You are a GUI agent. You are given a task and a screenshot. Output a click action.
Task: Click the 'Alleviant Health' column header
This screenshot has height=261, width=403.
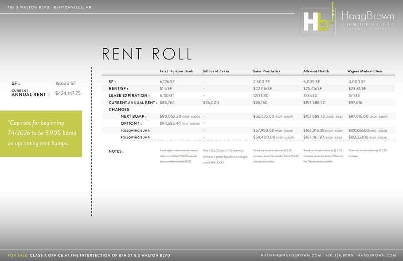[316, 71]
